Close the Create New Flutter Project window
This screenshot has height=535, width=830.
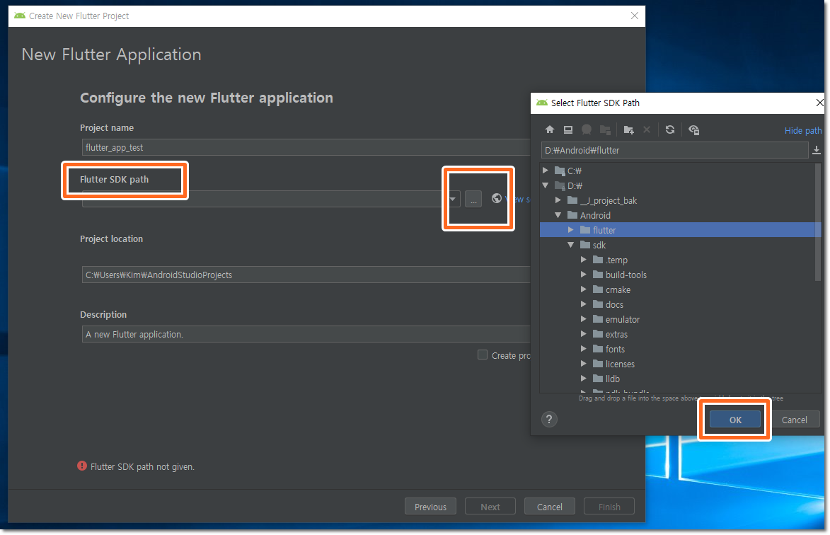[x=634, y=16]
